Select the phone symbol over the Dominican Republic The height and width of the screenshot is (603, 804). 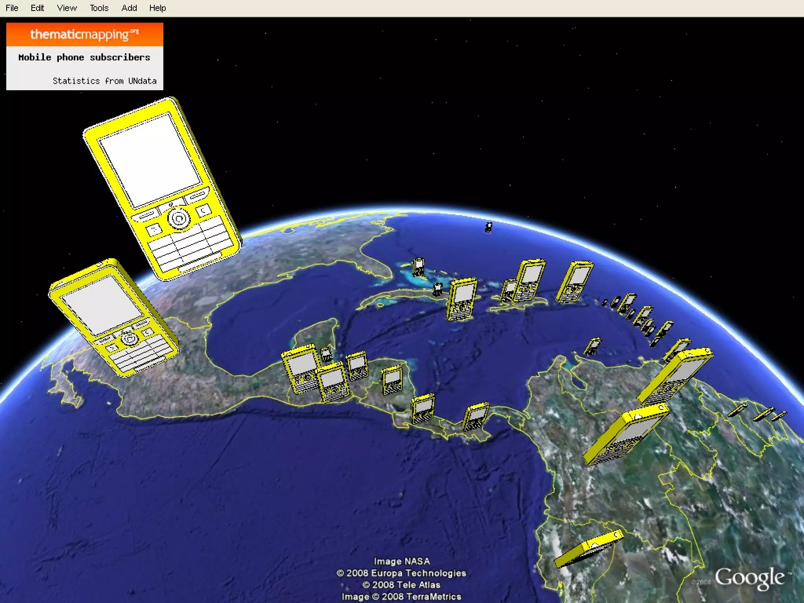point(530,280)
